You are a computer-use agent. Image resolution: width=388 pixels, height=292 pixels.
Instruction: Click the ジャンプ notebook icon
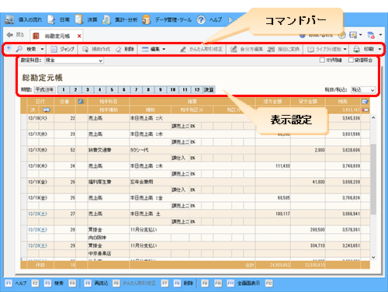pyautogui.click(x=54, y=49)
